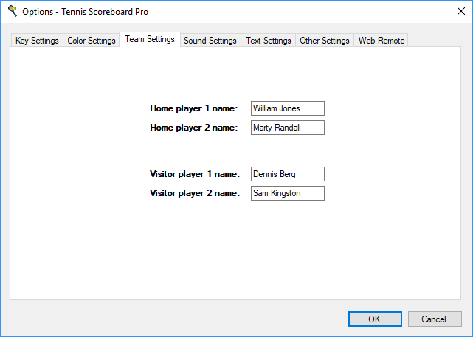Click the Dennis Berg name field
This screenshot has height=337, width=473.
pos(287,174)
